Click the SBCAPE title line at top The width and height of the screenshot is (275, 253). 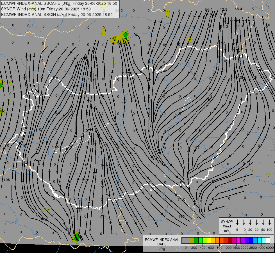[59, 3]
